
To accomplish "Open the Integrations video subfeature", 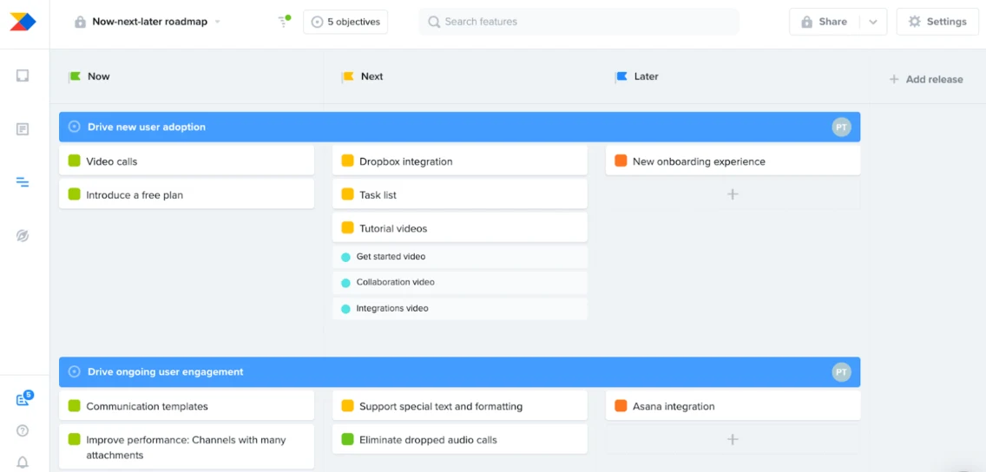I will [460, 309].
